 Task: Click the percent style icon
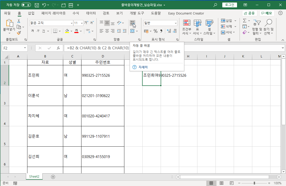pos(155,31)
